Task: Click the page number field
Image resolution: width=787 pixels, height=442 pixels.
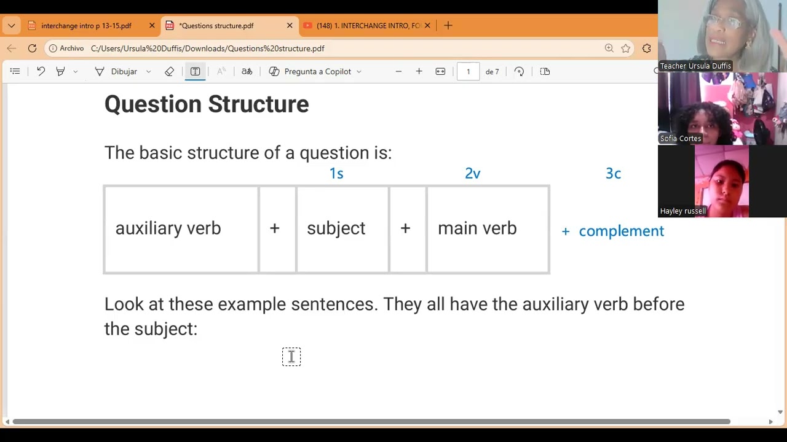Action: tap(468, 71)
